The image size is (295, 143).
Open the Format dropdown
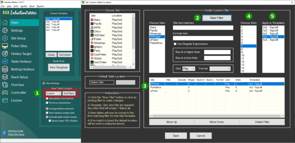[220, 69]
